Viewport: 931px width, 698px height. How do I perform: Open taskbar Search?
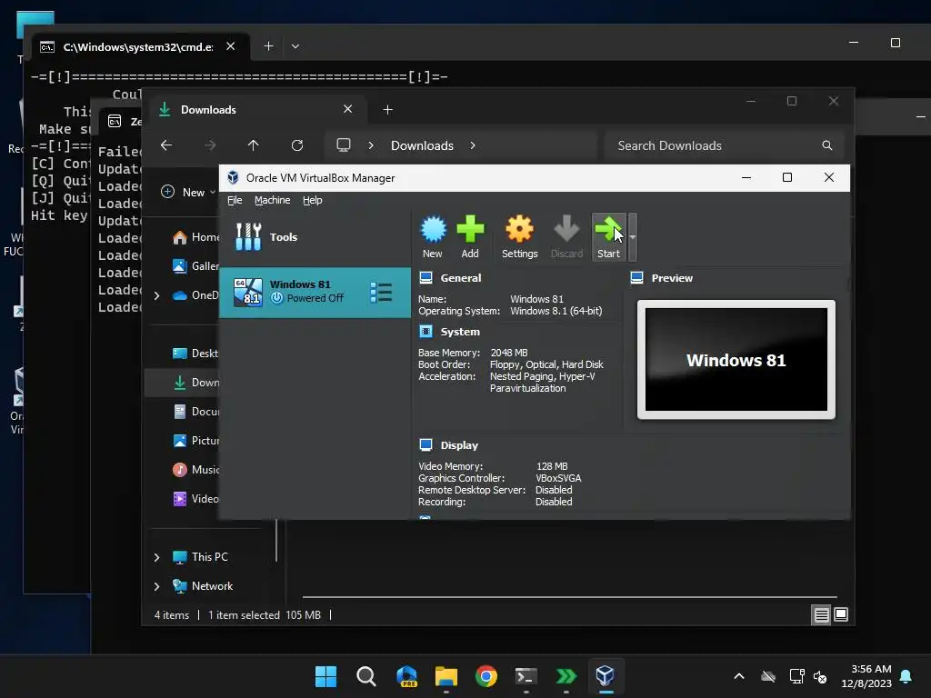pyautogui.click(x=365, y=676)
